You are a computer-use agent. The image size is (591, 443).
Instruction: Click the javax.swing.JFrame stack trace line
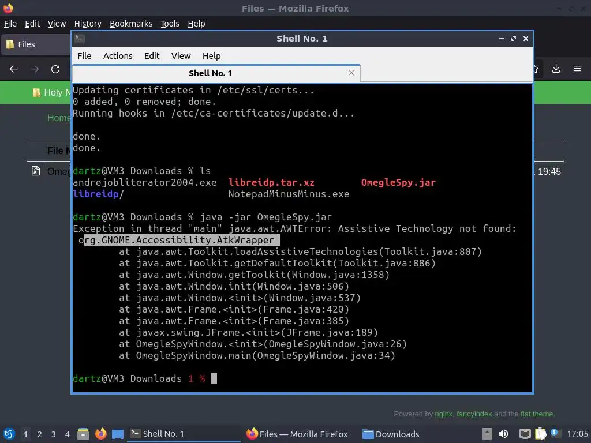tap(248, 333)
